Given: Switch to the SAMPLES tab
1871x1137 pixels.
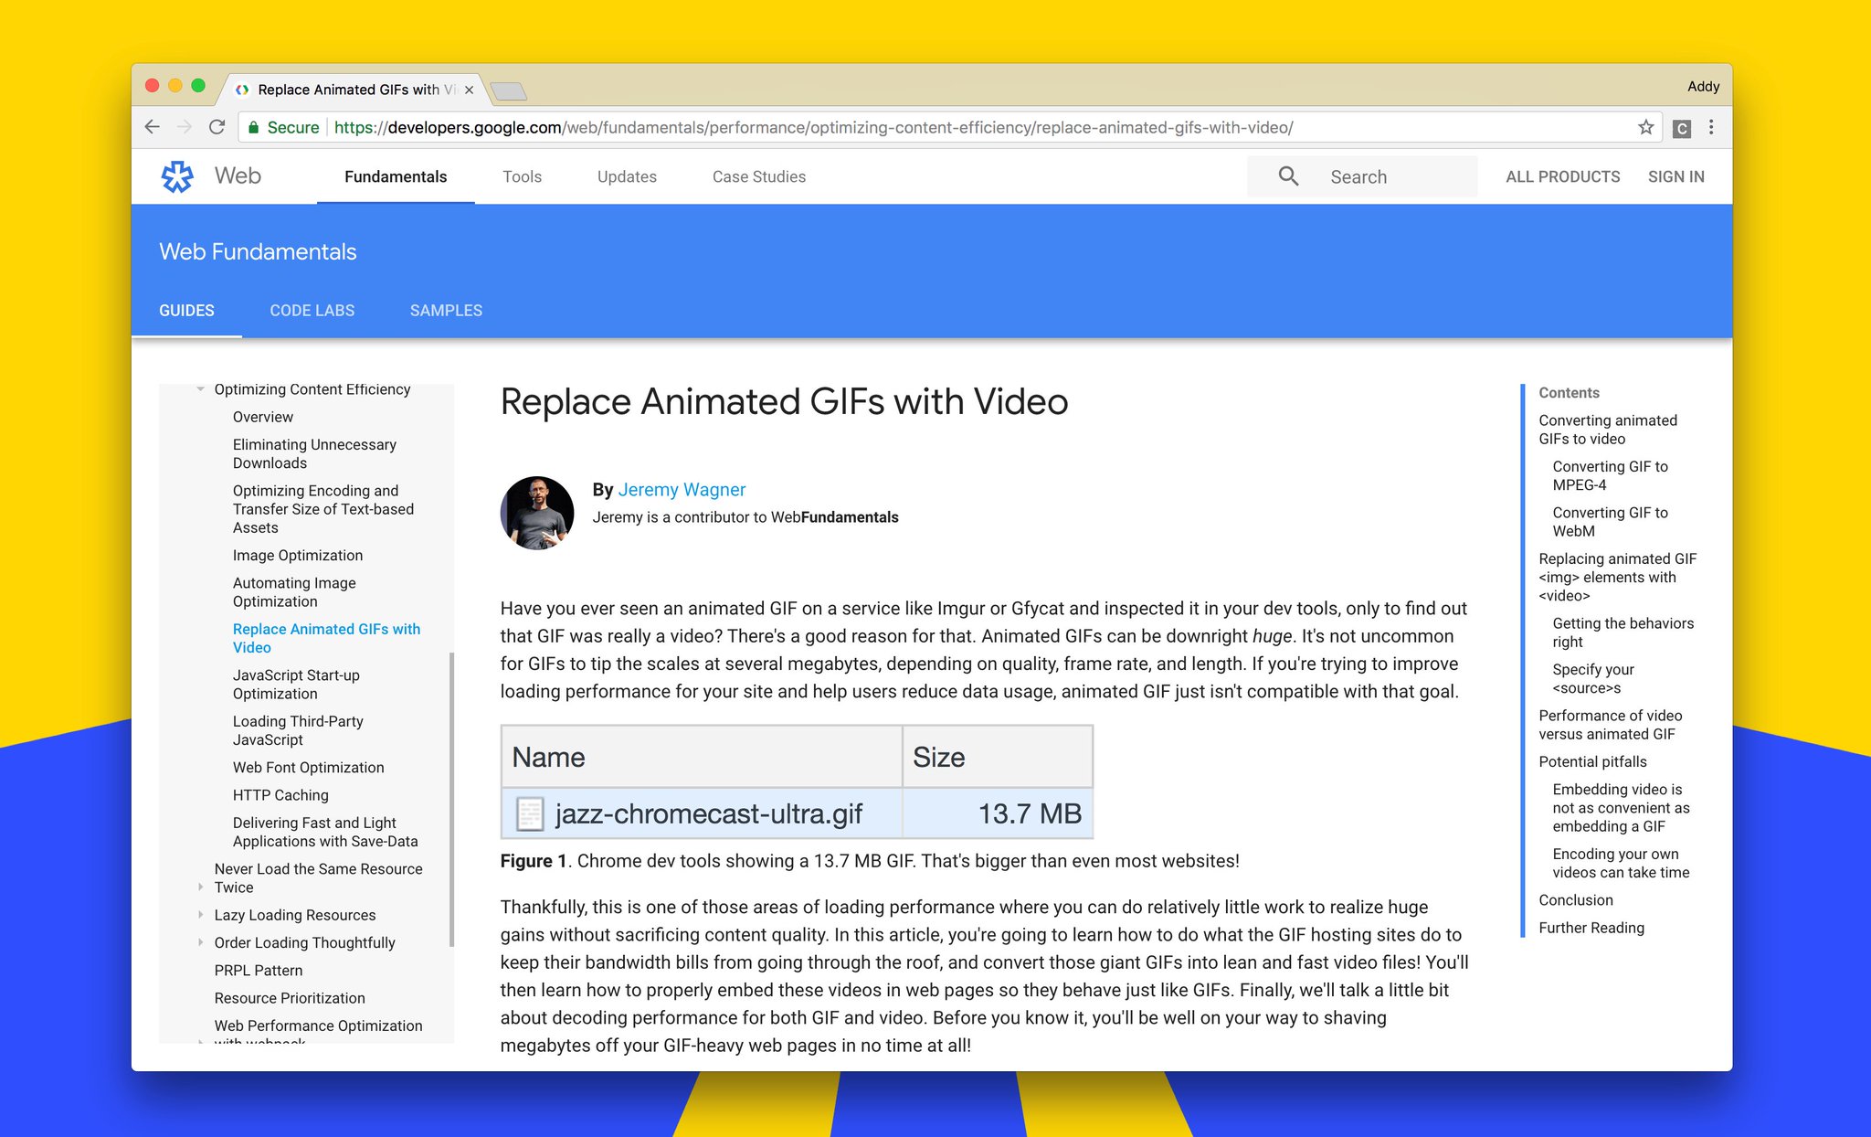Looking at the screenshot, I should (x=446, y=310).
